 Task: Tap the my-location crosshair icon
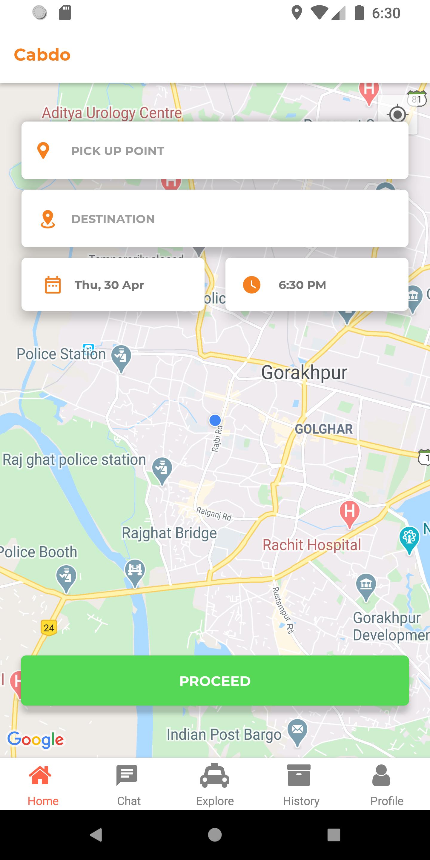(397, 114)
